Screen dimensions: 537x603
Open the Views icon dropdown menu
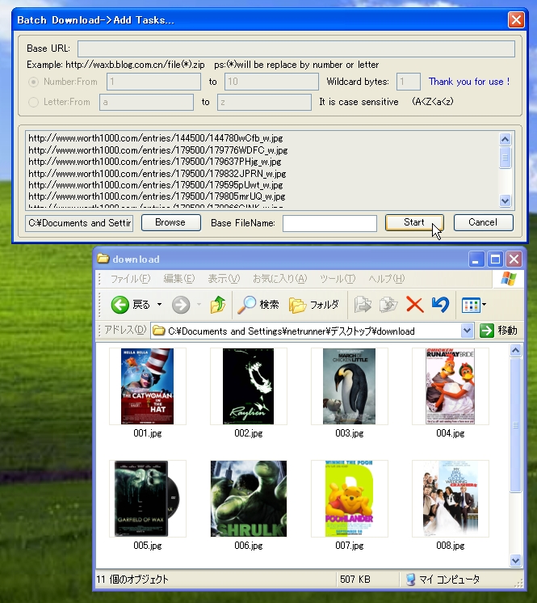tap(484, 306)
